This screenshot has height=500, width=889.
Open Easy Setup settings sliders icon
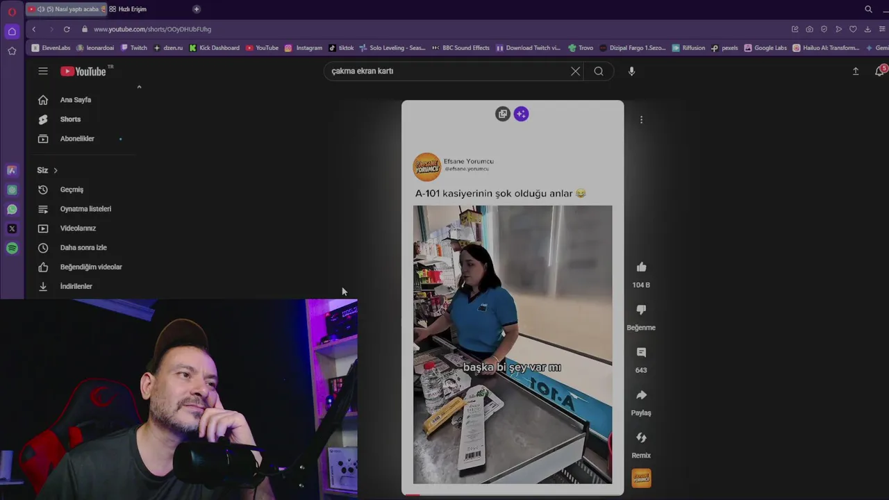tap(882, 29)
